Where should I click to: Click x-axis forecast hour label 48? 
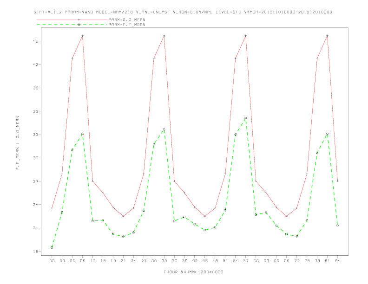click(215, 261)
